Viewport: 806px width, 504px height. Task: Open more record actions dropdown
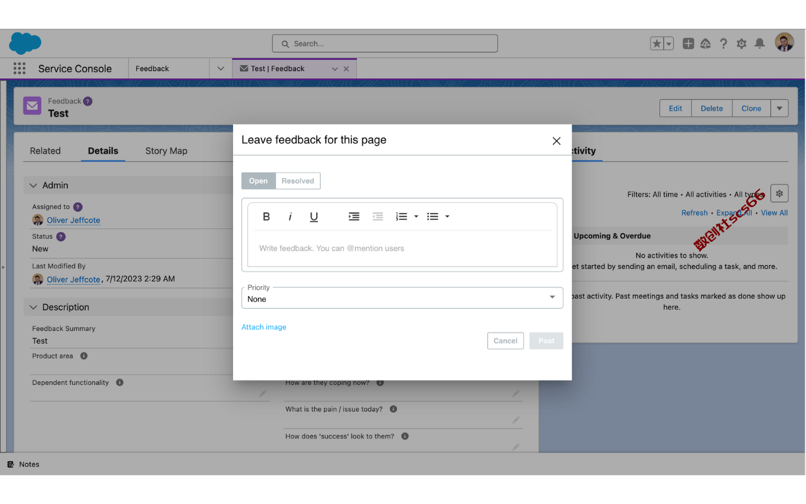point(780,108)
